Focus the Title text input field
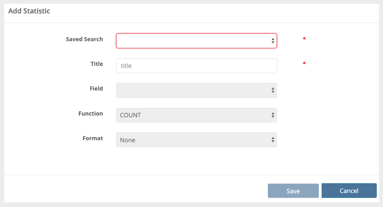The width and height of the screenshot is (383, 207). (196, 66)
